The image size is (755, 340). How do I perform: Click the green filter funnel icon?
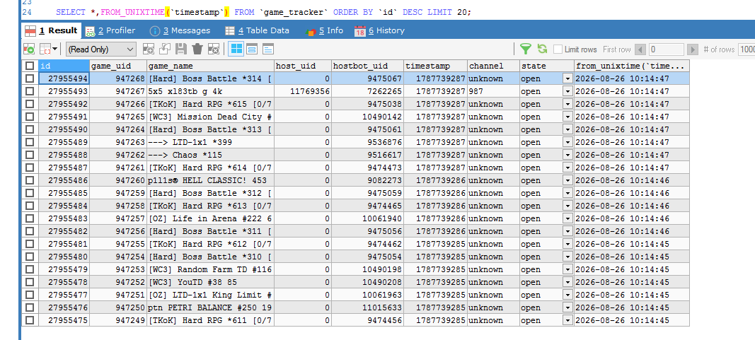point(526,49)
